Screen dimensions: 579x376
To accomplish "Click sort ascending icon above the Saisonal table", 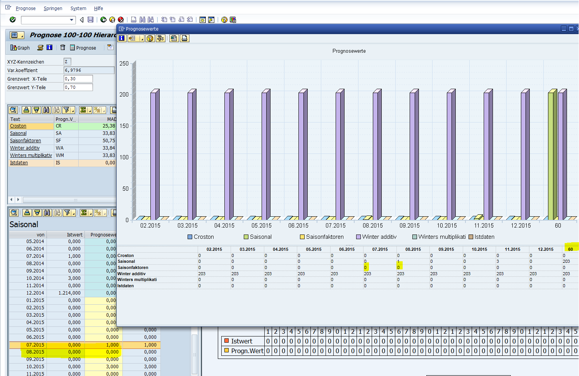I will 27,213.
